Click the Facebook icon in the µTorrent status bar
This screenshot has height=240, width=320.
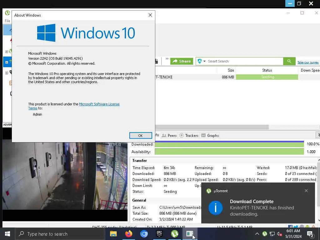(x=290, y=227)
